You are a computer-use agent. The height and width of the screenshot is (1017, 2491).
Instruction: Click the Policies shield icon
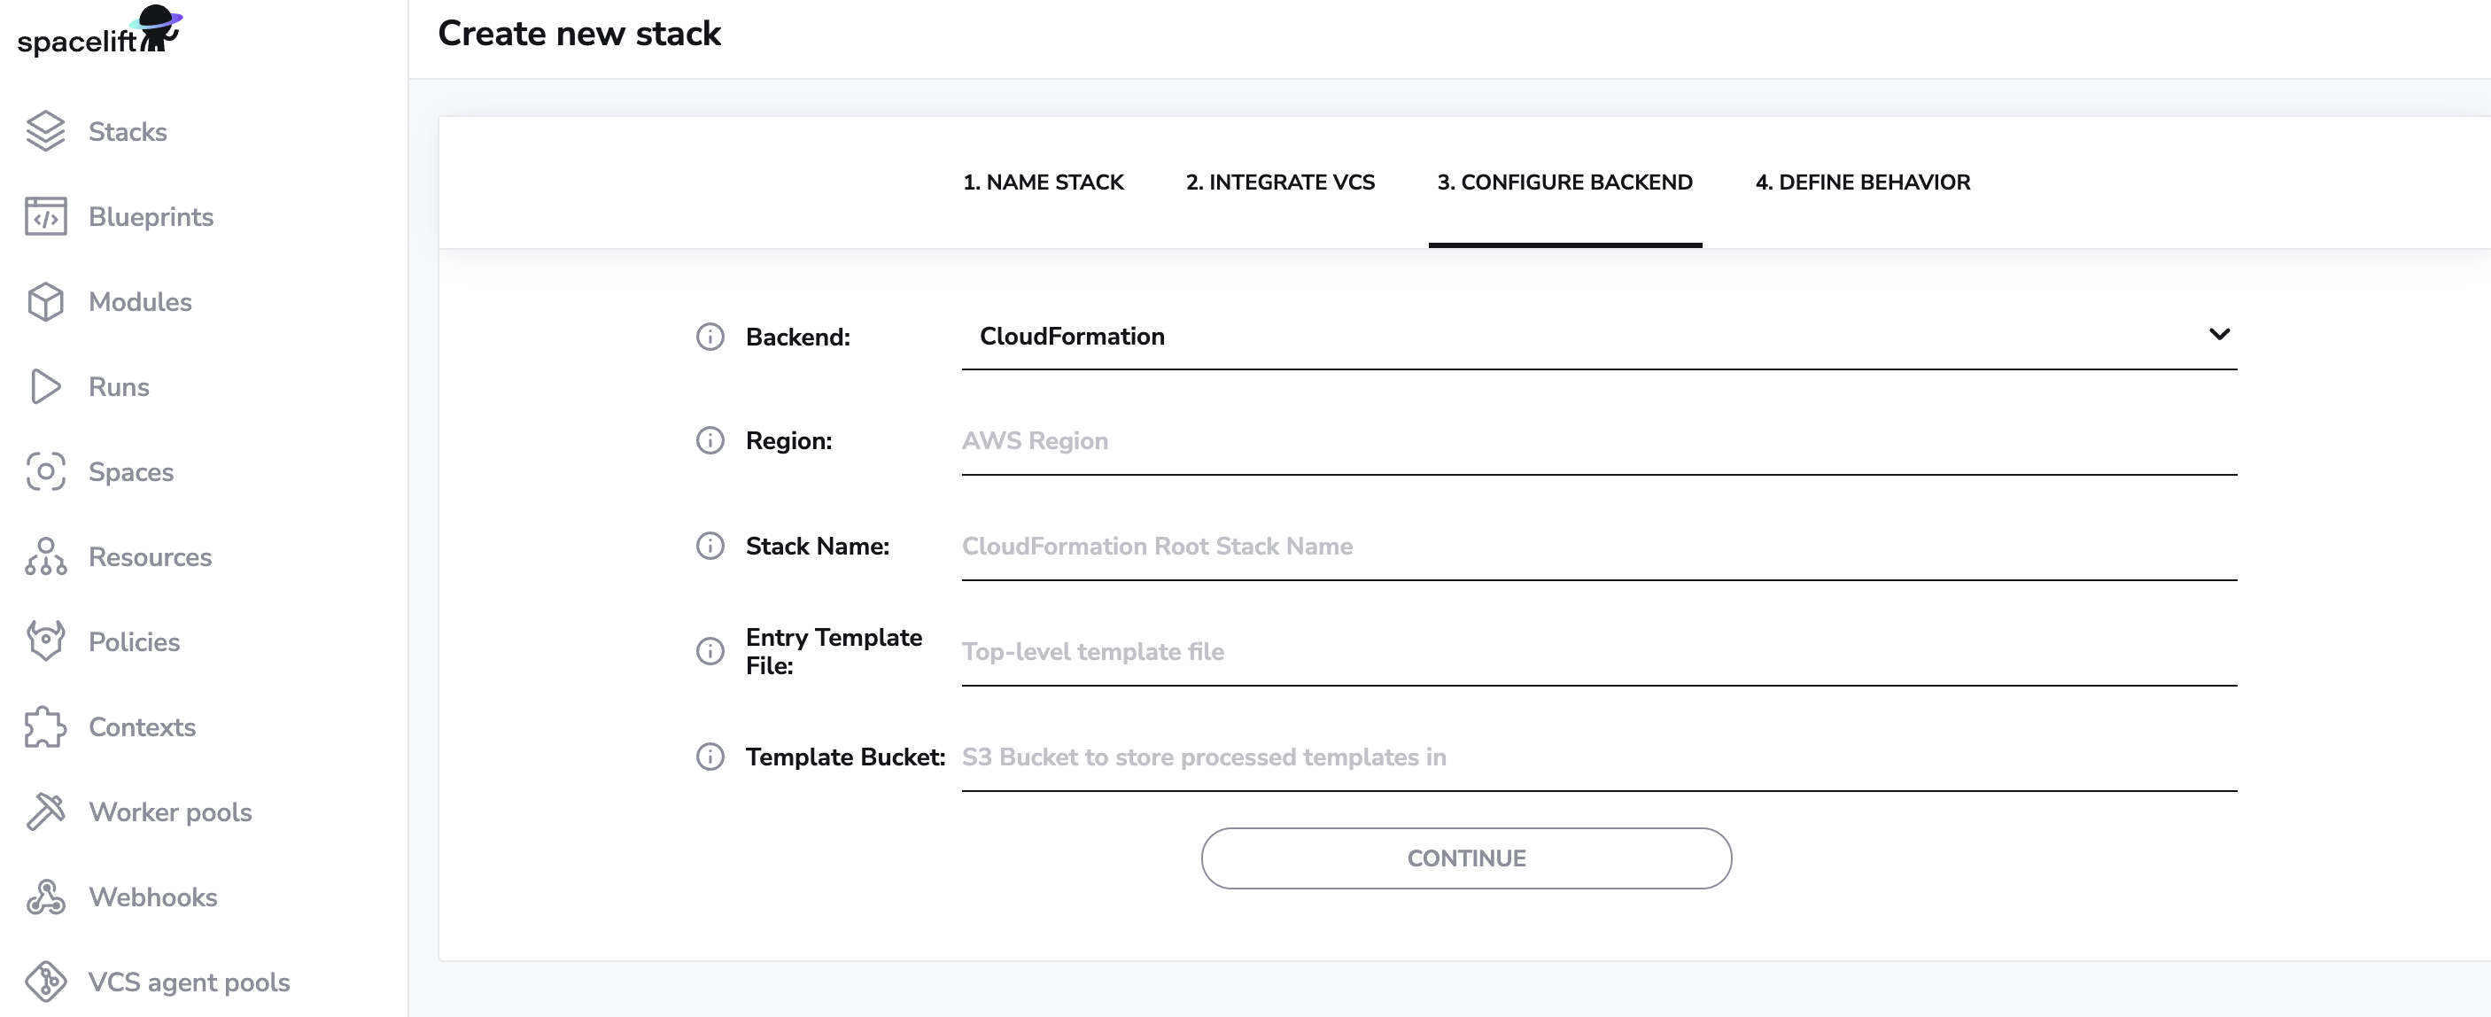point(45,641)
